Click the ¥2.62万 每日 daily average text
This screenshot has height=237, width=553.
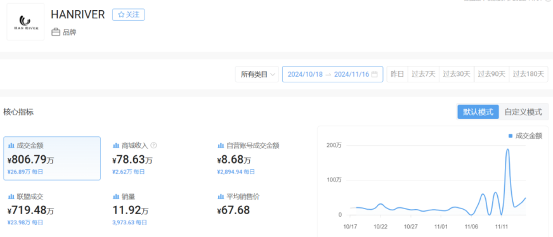[x=128, y=172]
